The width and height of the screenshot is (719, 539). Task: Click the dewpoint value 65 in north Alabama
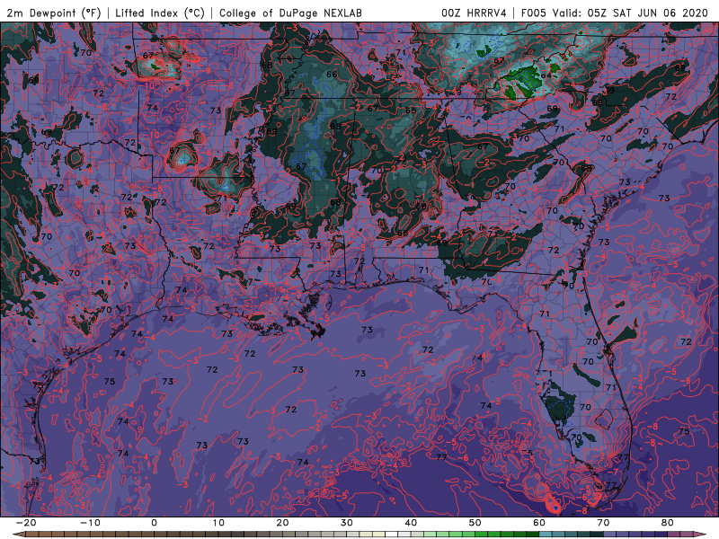click(411, 110)
